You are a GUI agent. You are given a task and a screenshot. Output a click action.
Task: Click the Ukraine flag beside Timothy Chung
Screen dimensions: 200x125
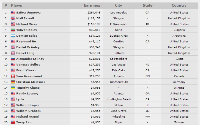pos(13,88)
